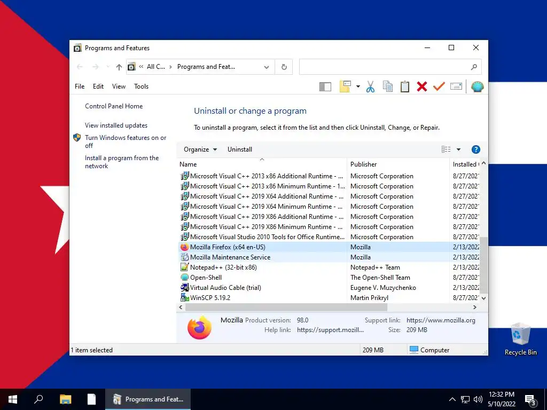Click the Paste clipboard icon
Viewport: 547px width, 410px height.
[405, 86]
